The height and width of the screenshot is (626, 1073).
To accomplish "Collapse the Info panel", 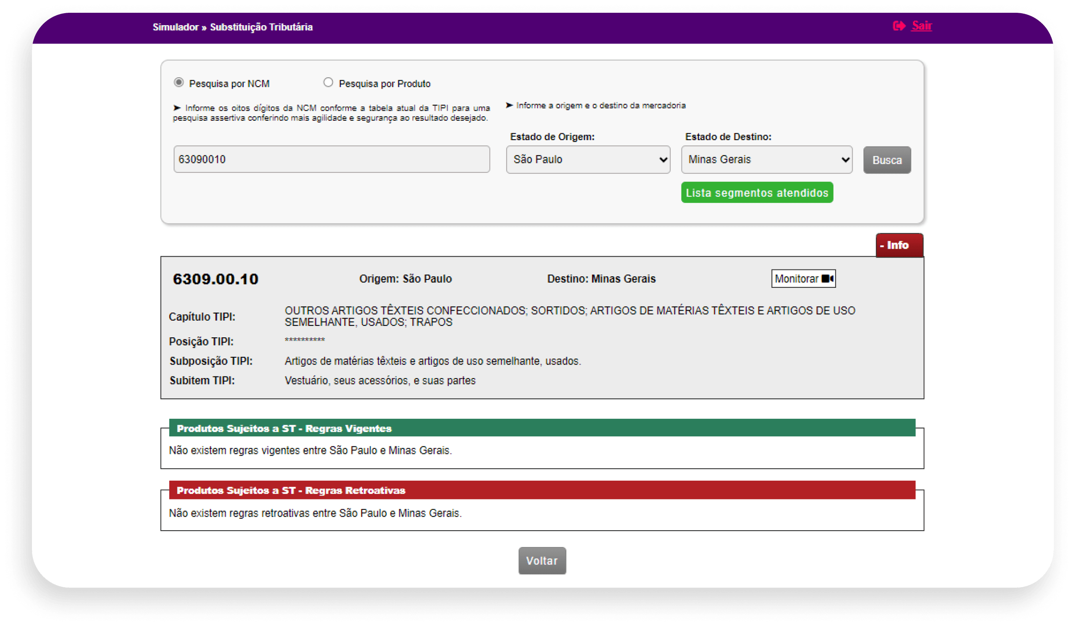I will click(899, 245).
